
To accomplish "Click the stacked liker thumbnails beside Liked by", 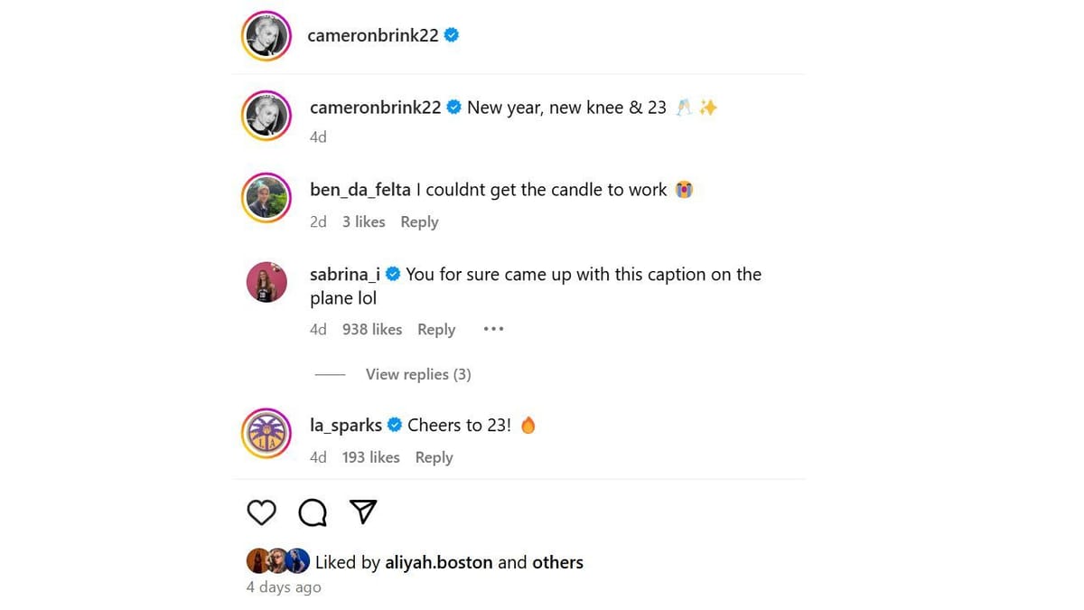I will (276, 560).
